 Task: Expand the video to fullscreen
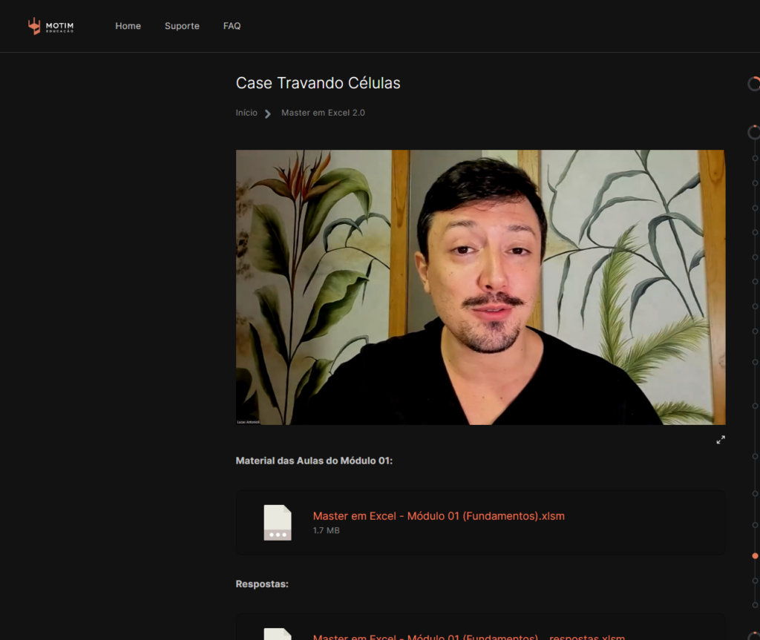click(x=721, y=440)
